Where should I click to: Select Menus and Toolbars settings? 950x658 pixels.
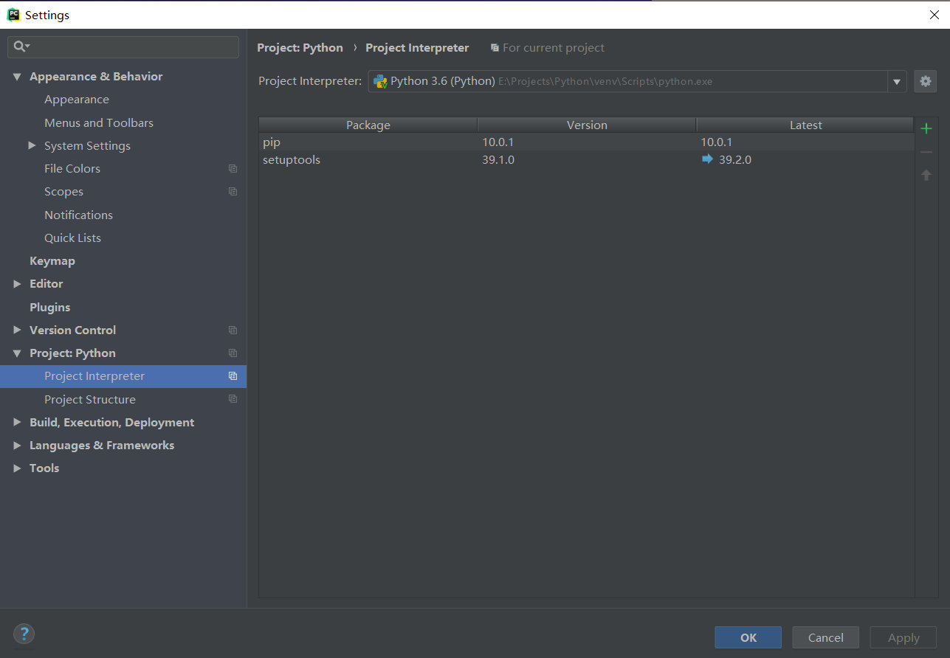coord(99,122)
